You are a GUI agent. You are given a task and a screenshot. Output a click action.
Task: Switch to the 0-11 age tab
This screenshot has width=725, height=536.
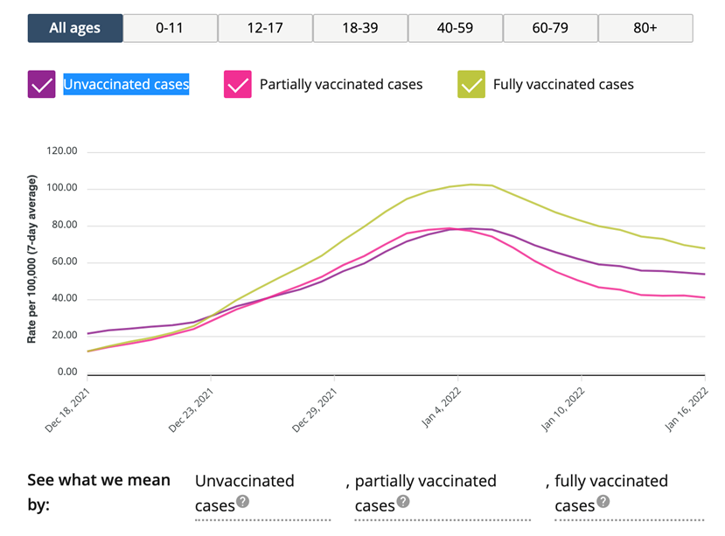pyautogui.click(x=170, y=28)
